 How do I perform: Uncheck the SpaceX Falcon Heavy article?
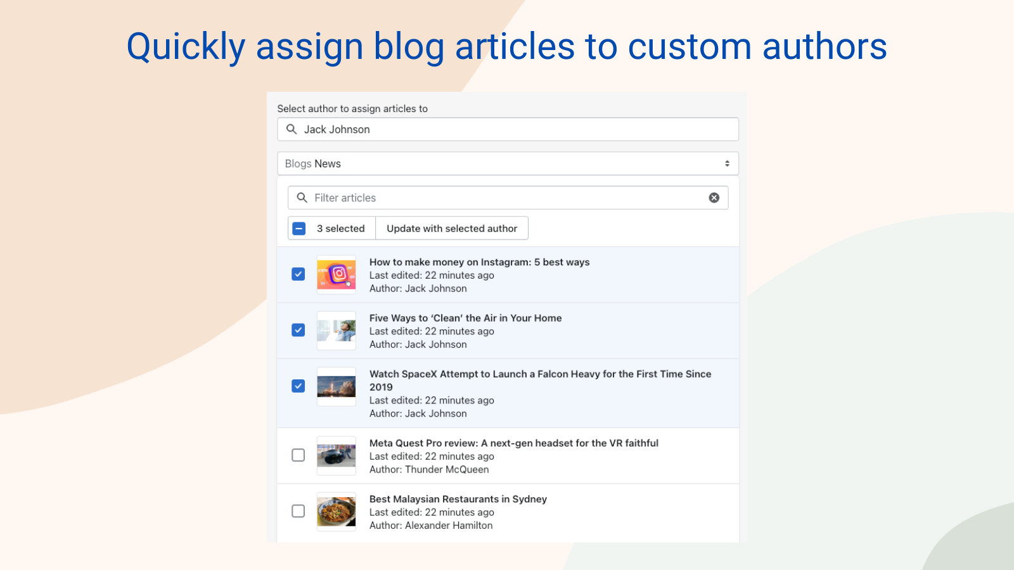click(298, 386)
